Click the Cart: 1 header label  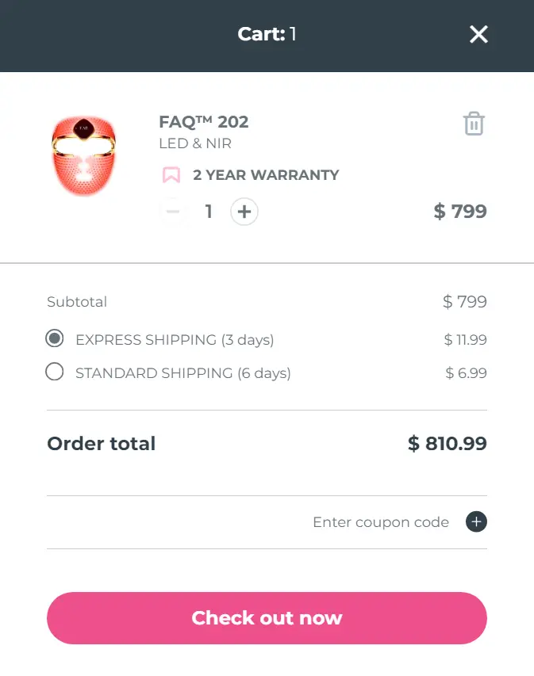coord(267,34)
